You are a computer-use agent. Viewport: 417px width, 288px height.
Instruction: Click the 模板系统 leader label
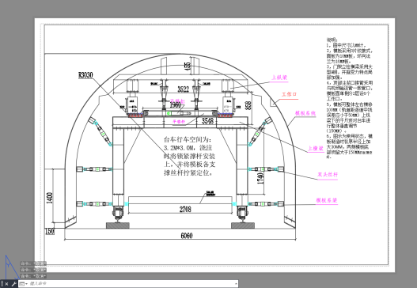[305, 113]
